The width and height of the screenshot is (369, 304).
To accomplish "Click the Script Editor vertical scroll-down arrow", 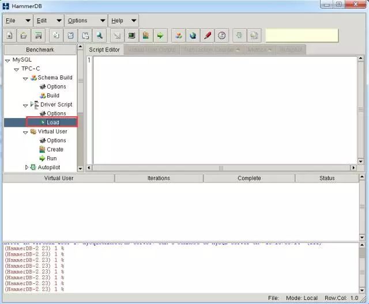I will point(360,161).
